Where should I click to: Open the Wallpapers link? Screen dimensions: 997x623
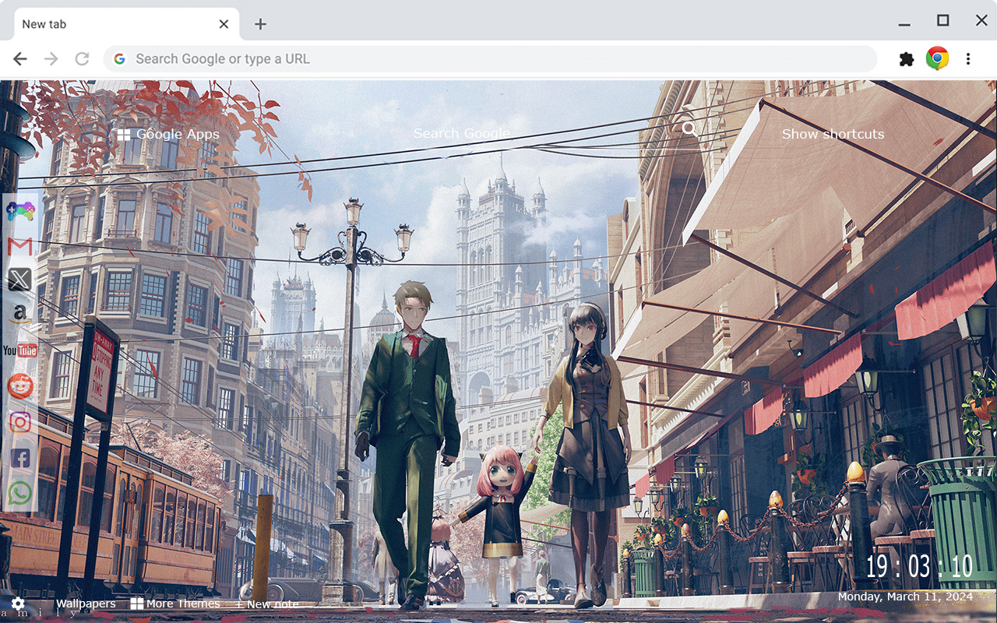(85, 603)
